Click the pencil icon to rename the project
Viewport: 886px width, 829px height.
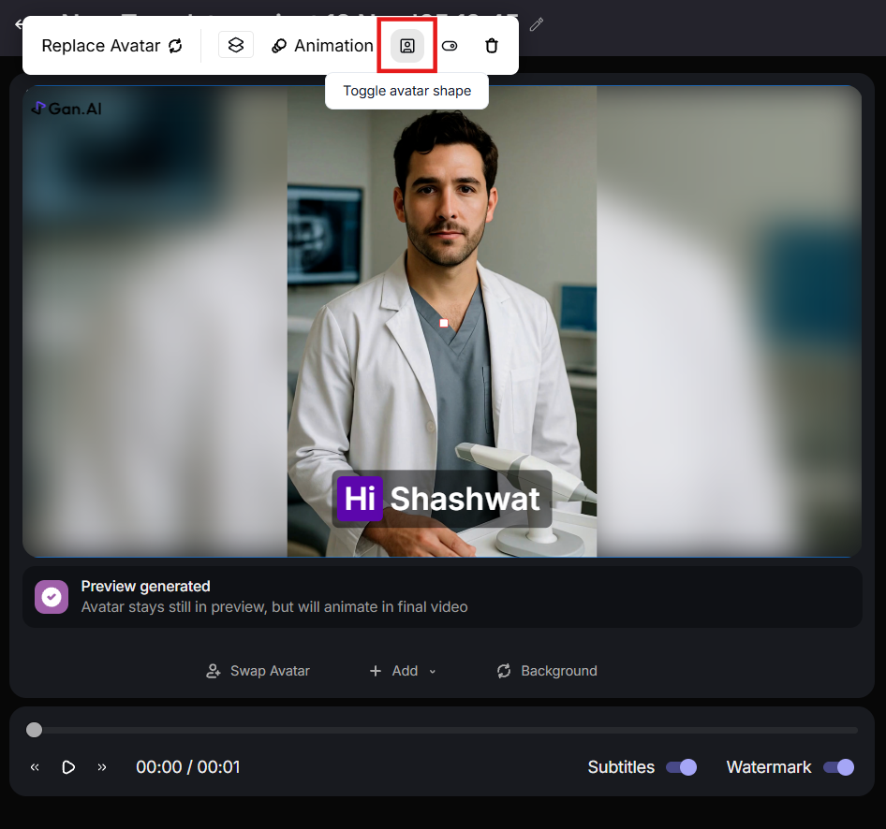(x=537, y=24)
